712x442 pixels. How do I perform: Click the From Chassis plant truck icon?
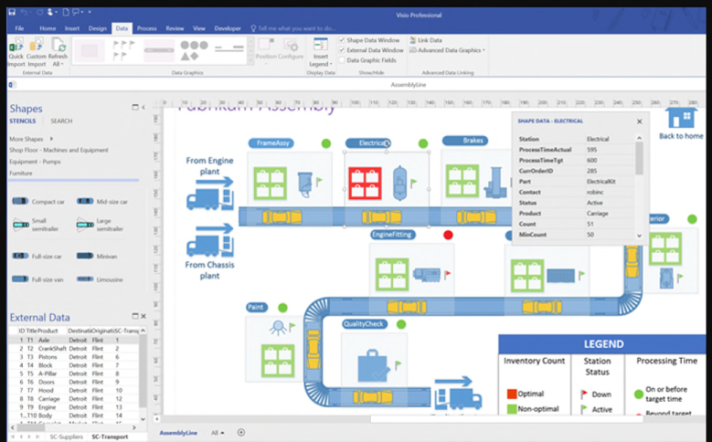coord(210,246)
